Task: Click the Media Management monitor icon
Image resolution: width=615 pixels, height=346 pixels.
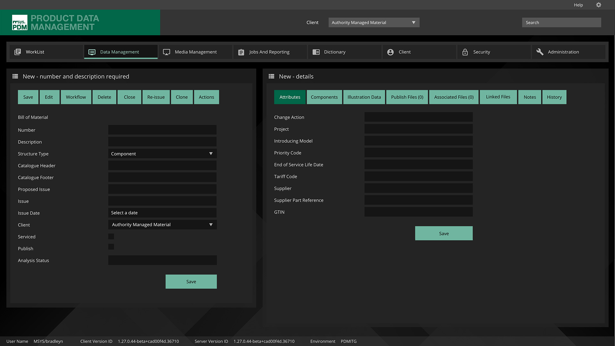Action: coord(167,52)
